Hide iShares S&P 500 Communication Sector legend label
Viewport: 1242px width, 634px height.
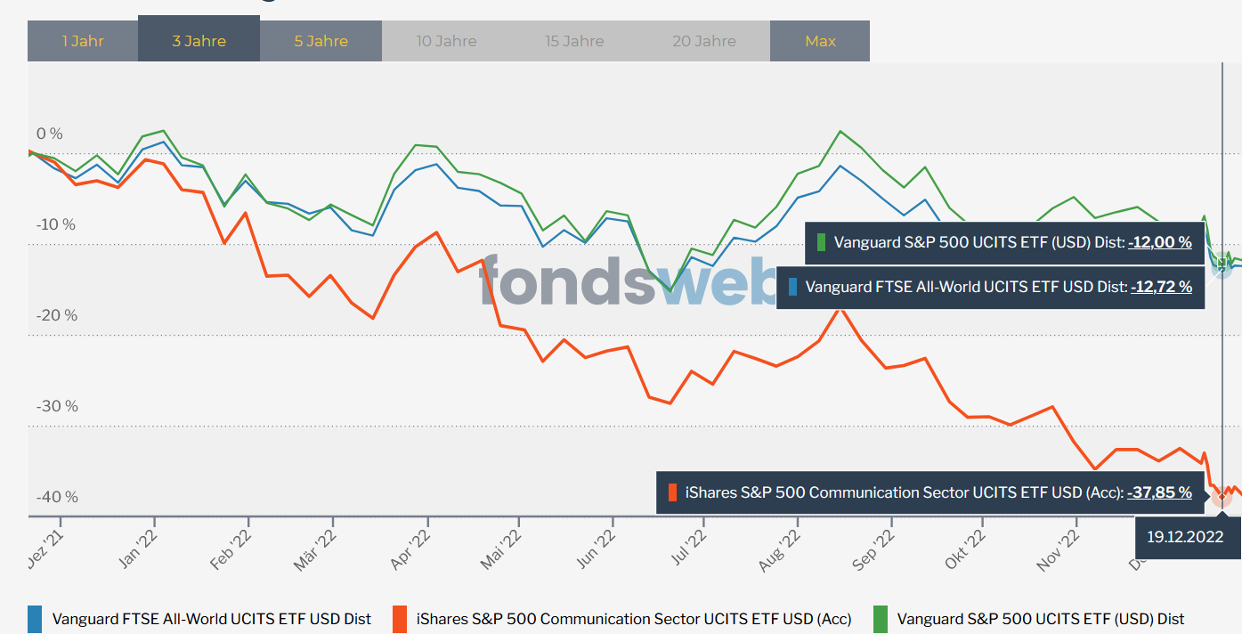coord(633,619)
